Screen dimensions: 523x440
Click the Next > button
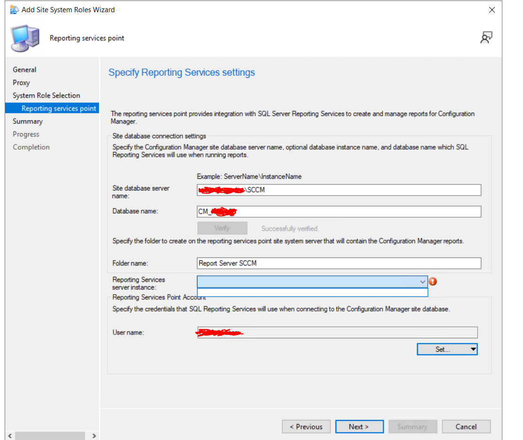[x=360, y=427]
